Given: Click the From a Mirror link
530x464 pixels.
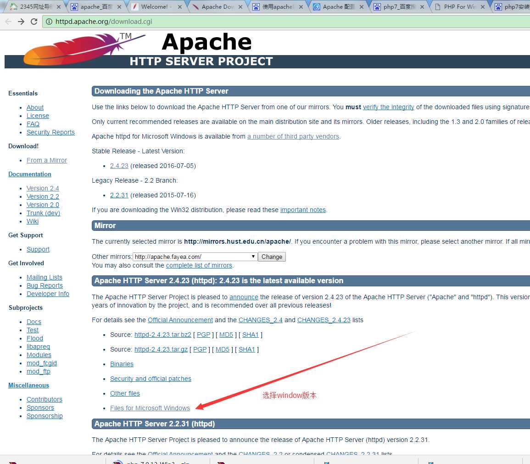Looking at the screenshot, I should pyautogui.click(x=47, y=160).
